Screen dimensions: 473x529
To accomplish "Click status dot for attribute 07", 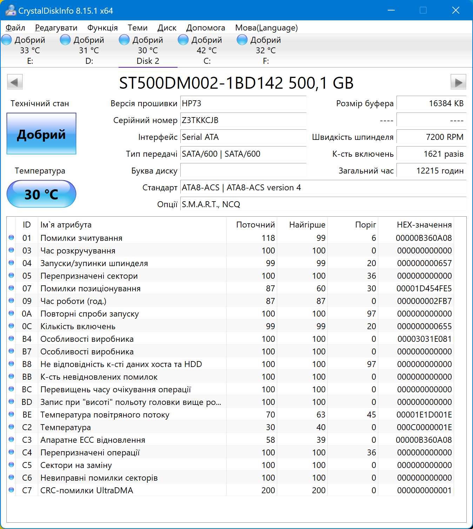I will click(x=11, y=288).
